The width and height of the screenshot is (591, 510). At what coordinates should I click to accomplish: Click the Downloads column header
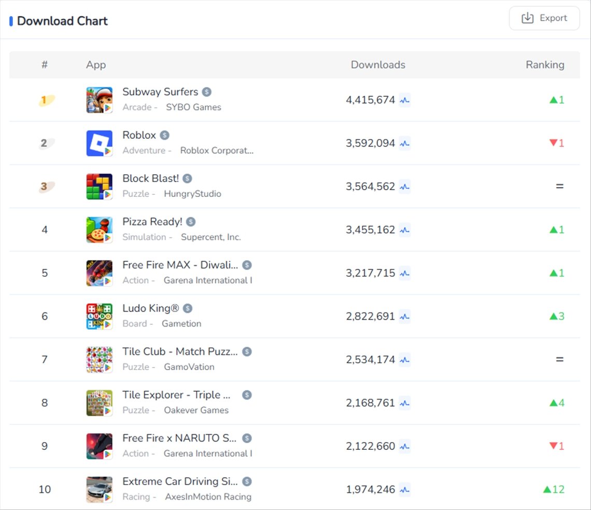pyautogui.click(x=378, y=65)
